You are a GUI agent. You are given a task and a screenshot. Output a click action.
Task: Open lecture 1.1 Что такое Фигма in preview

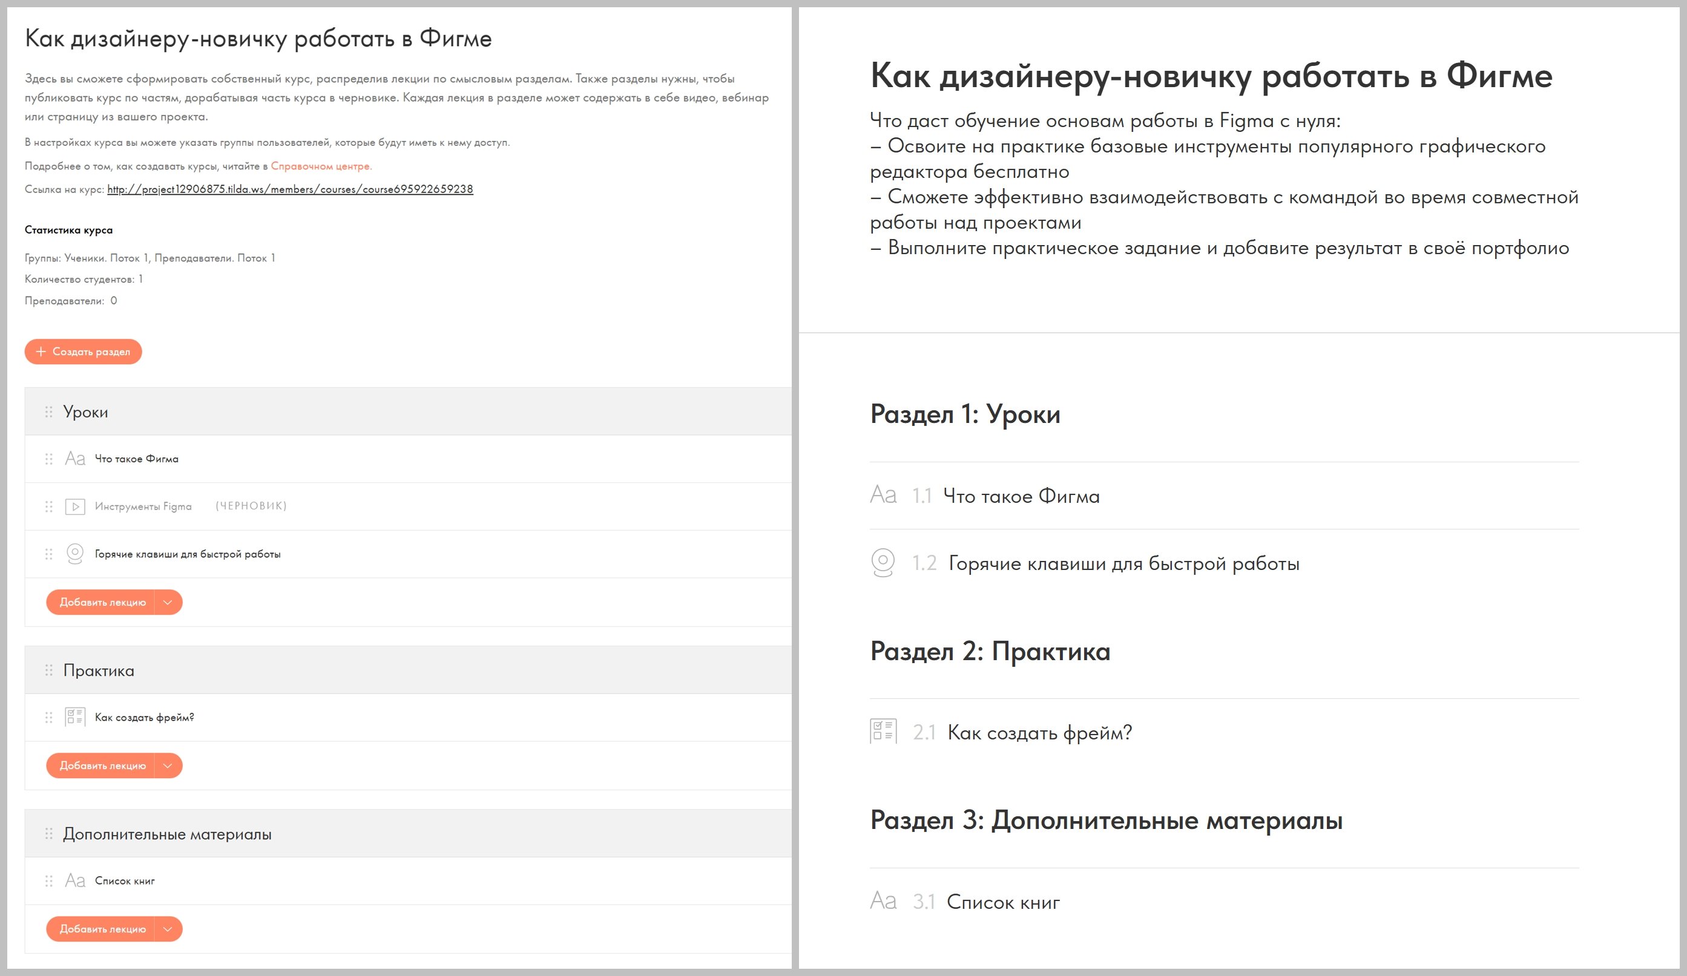pos(1021,496)
